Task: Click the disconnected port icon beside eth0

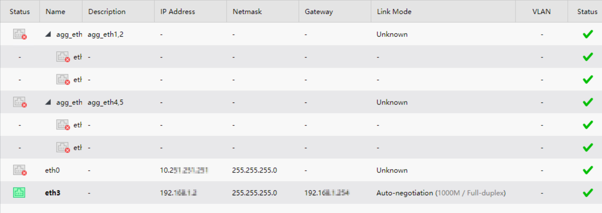Action: click(x=20, y=170)
